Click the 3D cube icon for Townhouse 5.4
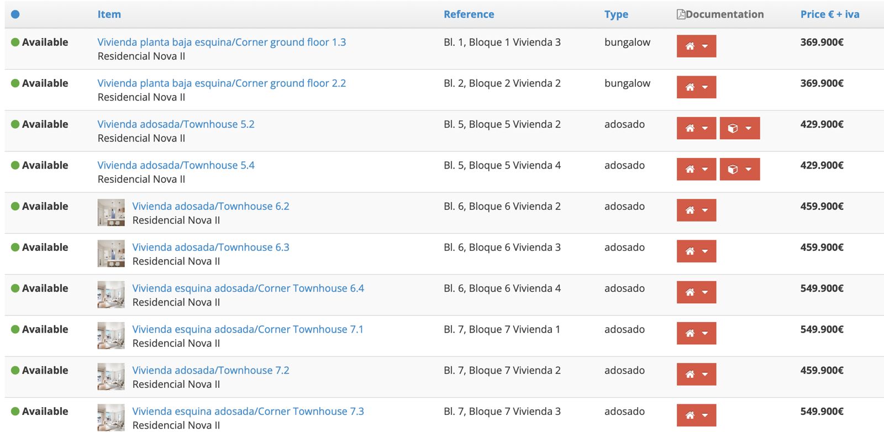884x432 pixels. pyautogui.click(x=733, y=169)
